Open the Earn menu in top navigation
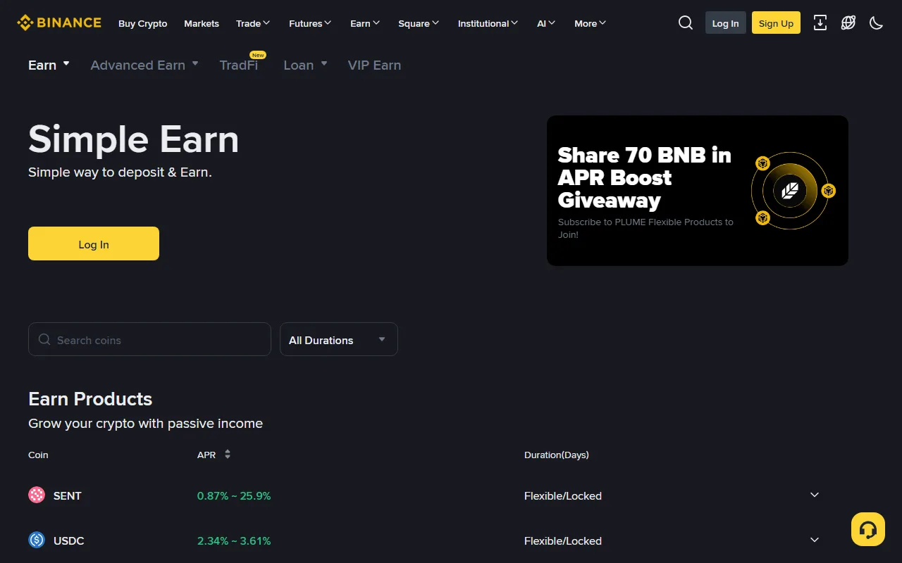 click(365, 23)
